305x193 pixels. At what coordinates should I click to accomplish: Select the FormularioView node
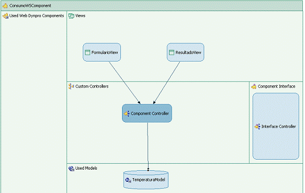point(102,52)
